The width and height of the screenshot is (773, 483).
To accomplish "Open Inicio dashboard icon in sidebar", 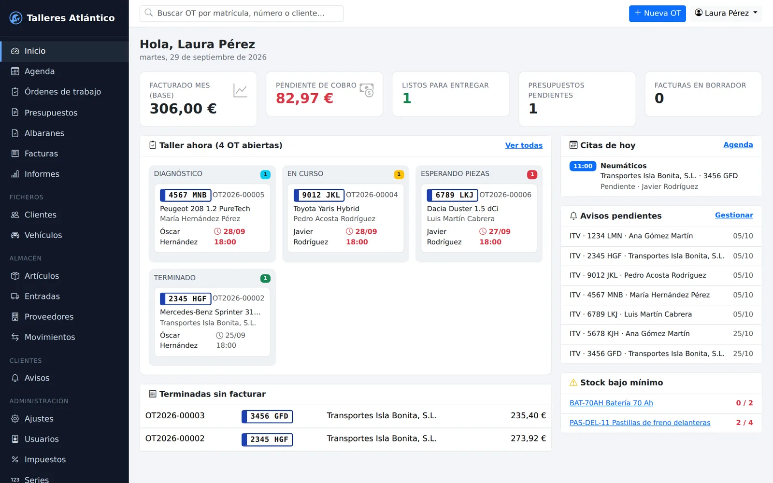I will click(15, 51).
